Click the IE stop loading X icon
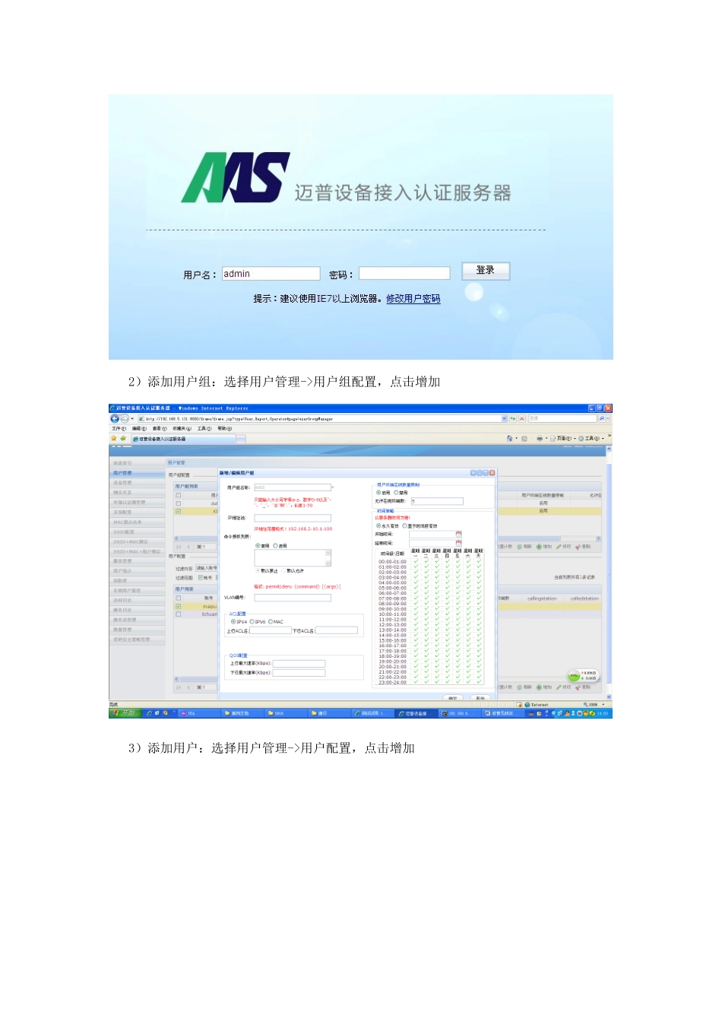The height and width of the screenshot is (1022, 722). [x=521, y=418]
